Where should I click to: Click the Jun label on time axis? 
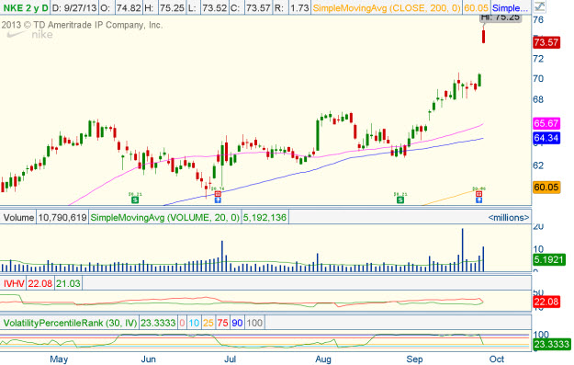[x=149, y=359]
